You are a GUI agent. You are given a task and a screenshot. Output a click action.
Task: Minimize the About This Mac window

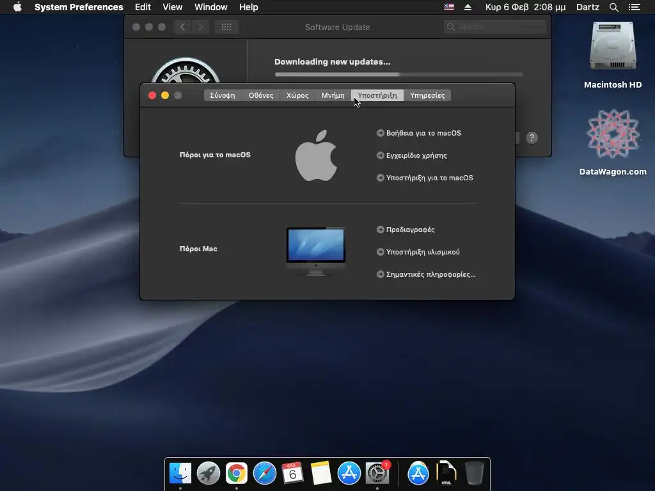point(165,95)
